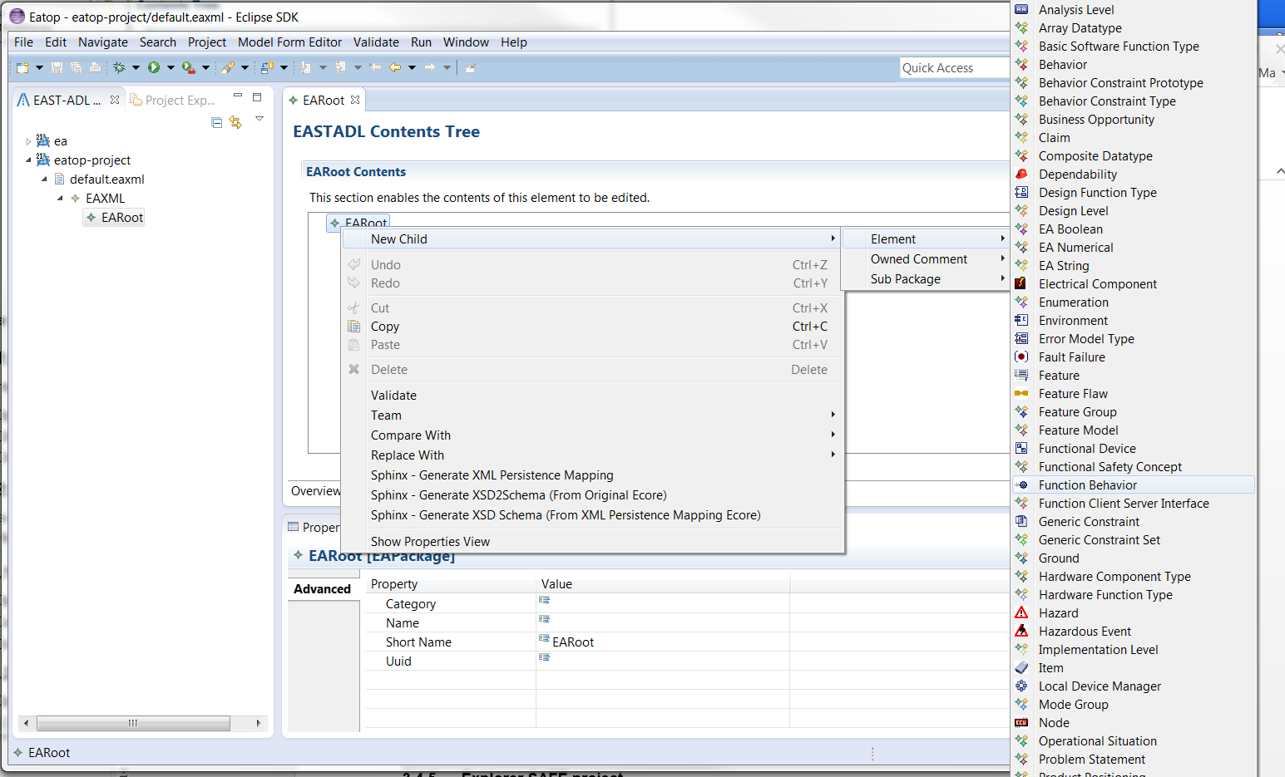This screenshot has height=777, width=1285.
Task: Click the Forward arrow toolbar icon
Action: [430, 67]
